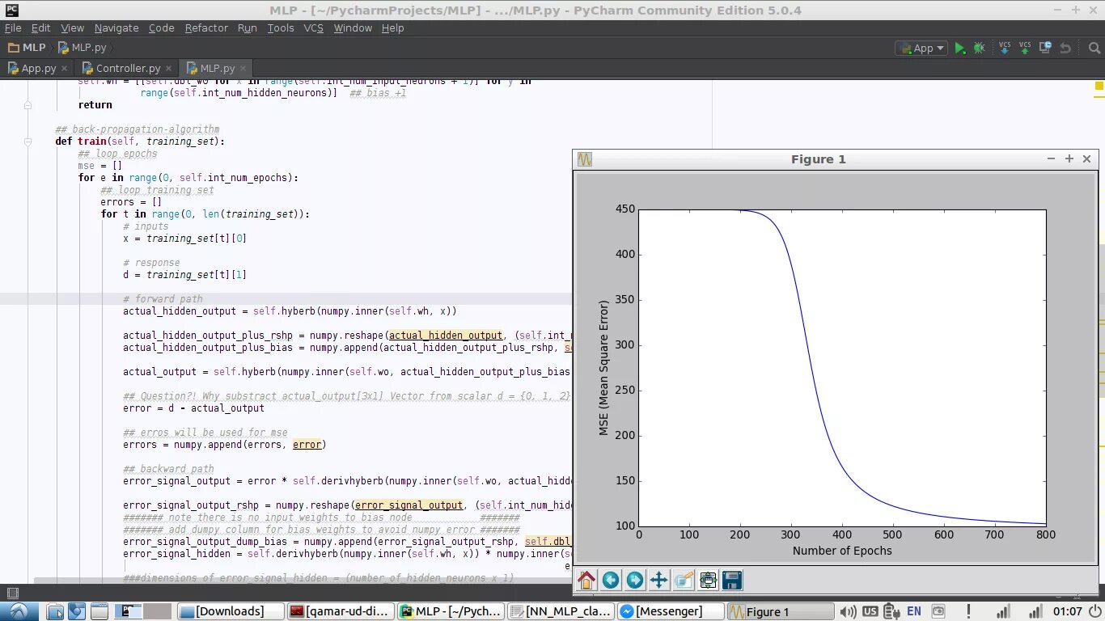The height and width of the screenshot is (621, 1105).
Task: Switch to MLP PyCharm taskbar button
Action: click(451, 611)
